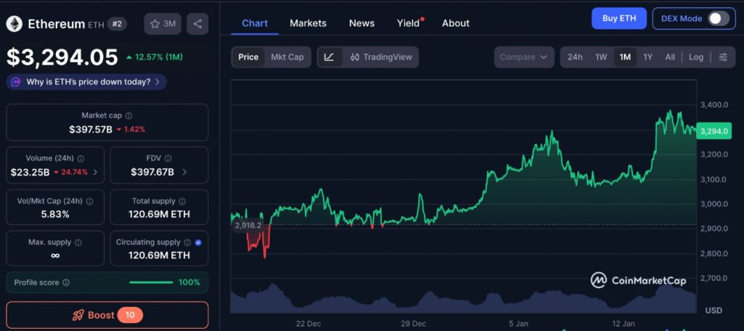Open the About tab
The image size is (744, 331).
pos(456,23)
